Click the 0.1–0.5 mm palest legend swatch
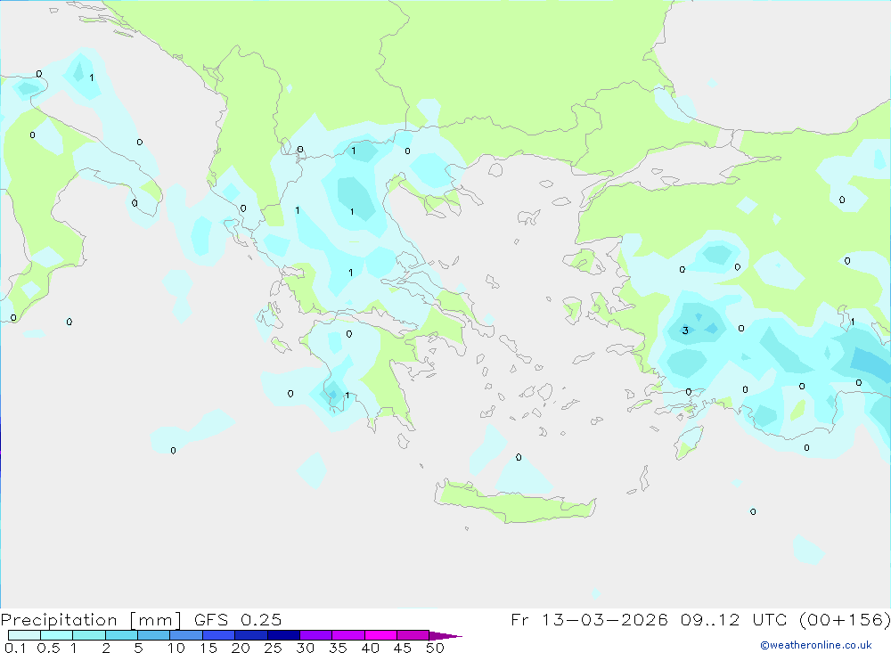The height and width of the screenshot is (653, 891). coord(24,635)
